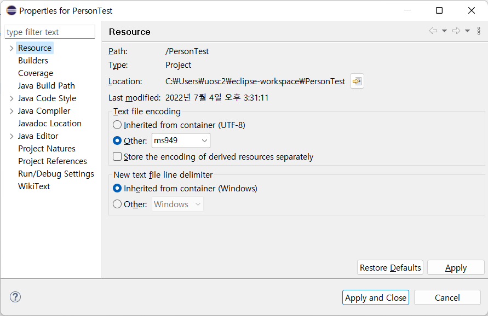Click the Apply and Close button
This screenshot has width=488, height=316.
(376, 297)
